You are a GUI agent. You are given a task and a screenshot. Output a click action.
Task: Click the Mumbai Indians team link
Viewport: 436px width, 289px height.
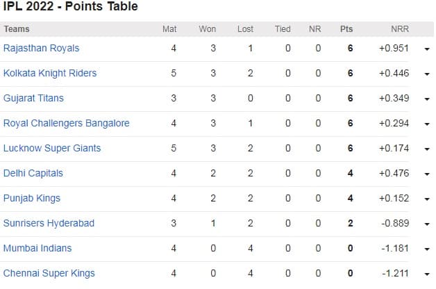pos(37,248)
